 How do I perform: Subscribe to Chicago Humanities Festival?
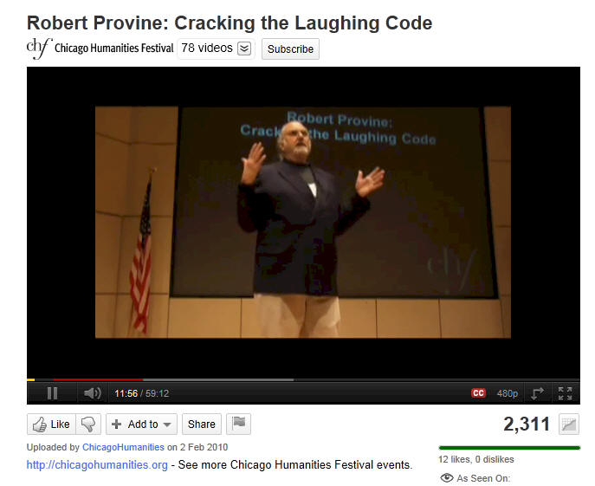click(x=290, y=49)
